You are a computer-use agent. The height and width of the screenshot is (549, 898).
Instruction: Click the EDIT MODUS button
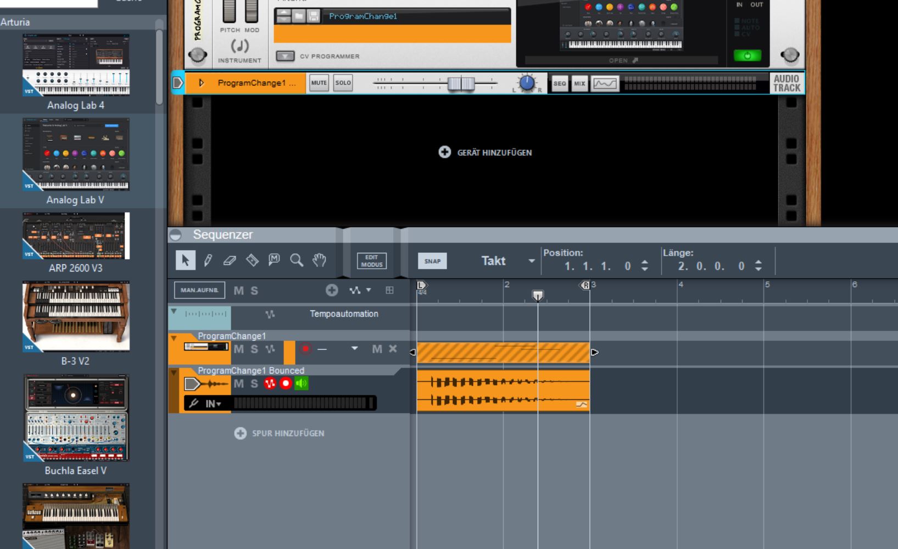coord(372,261)
